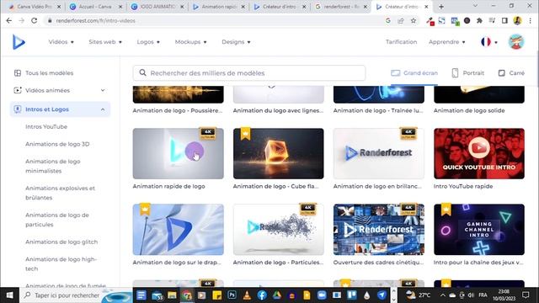
Task: Expand the Logos dropdown menu
Action: click(148, 42)
